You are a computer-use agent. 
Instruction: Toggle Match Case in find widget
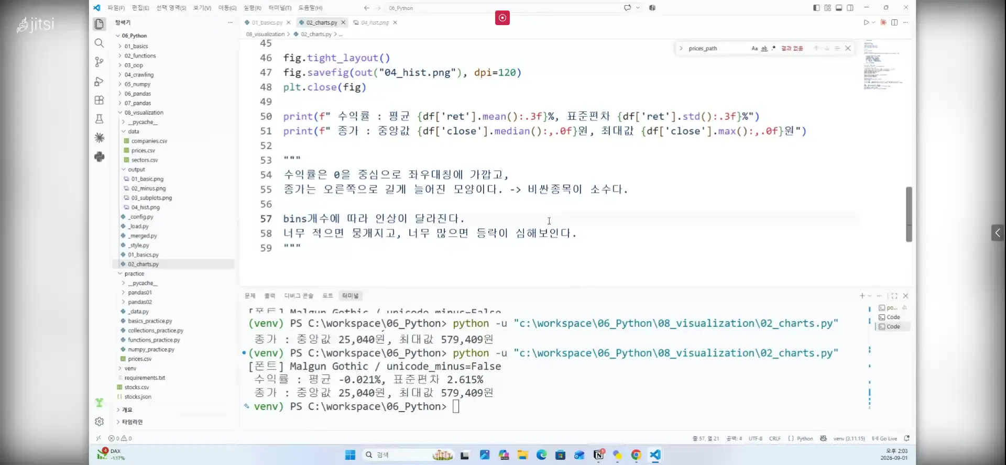[754, 48]
